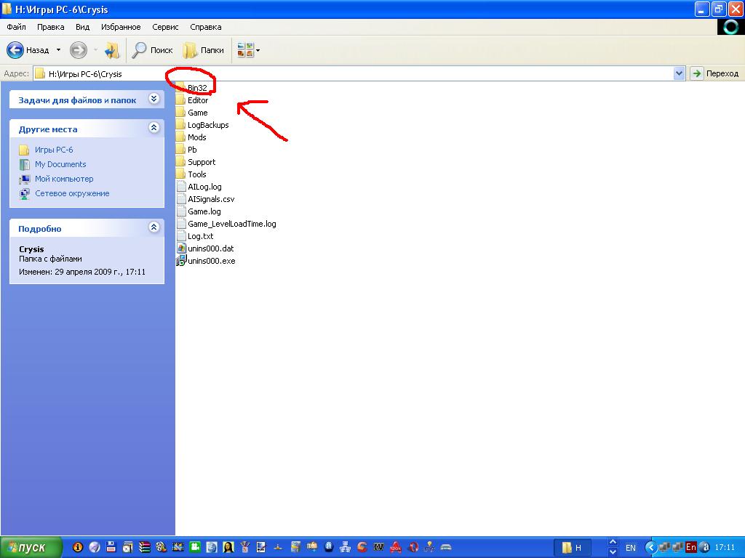Viewport: 745px width, 558px height.
Task: Open the Мой компьютер link
Action: 64,179
